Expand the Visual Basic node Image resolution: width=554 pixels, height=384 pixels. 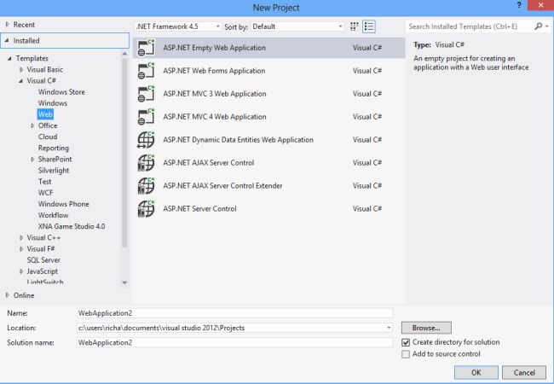coord(21,70)
